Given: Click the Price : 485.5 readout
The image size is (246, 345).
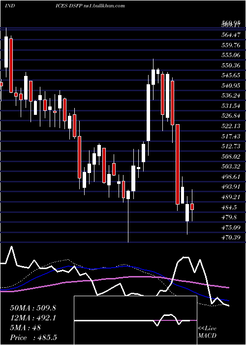Looking at the screenshot, I should point(33,338).
